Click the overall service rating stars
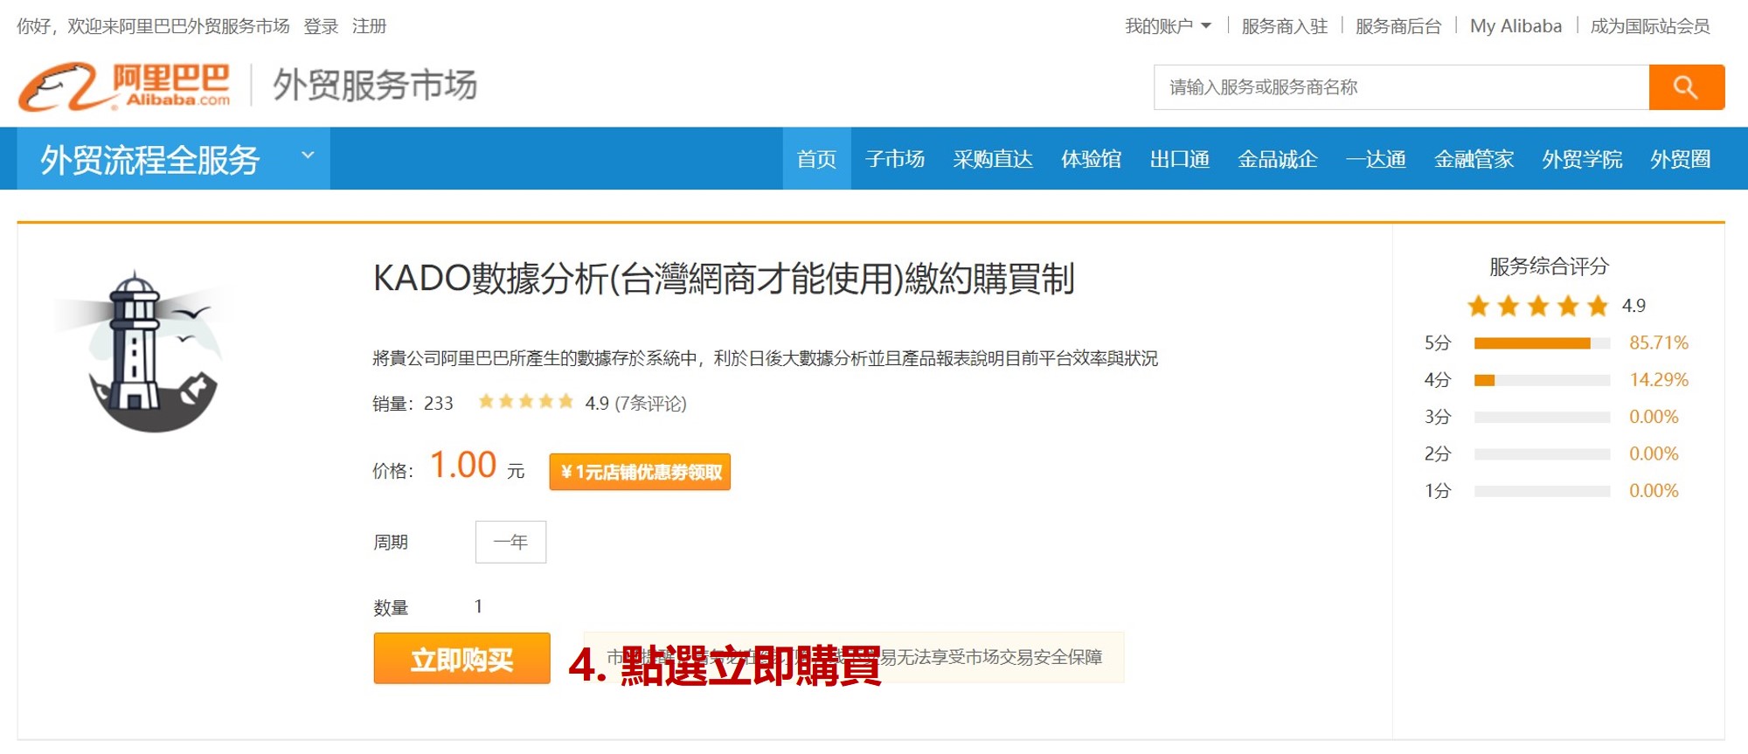 pyautogui.click(x=1537, y=306)
